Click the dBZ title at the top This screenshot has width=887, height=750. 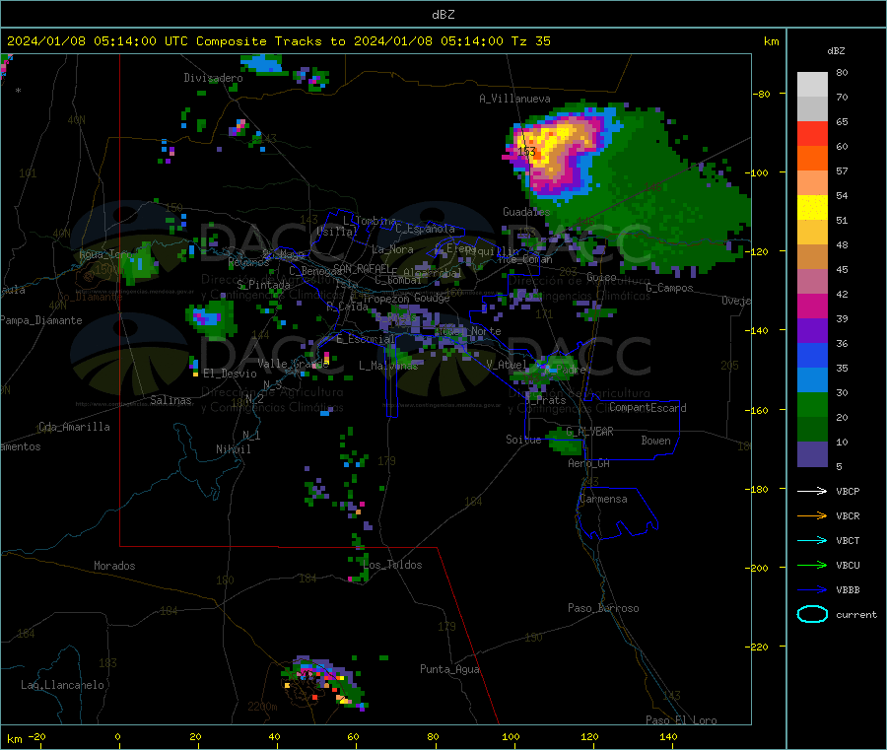click(x=443, y=15)
